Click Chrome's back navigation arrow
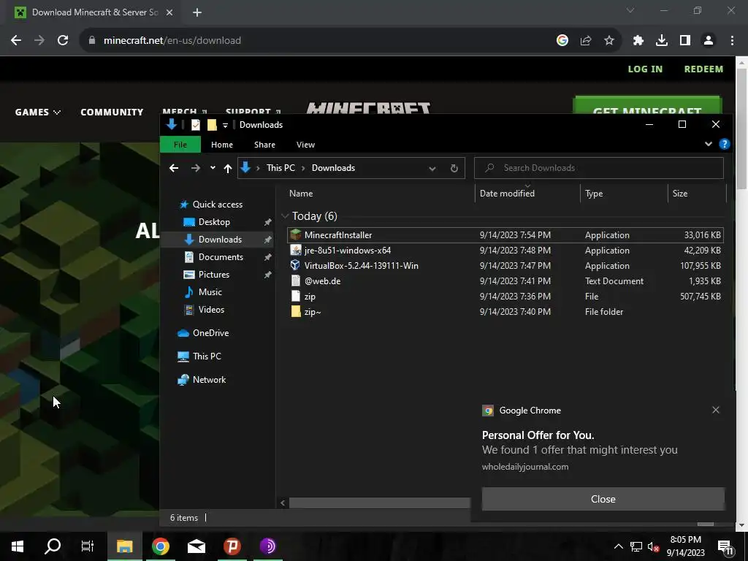Screen dimensions: 748x561 point(16,41)
